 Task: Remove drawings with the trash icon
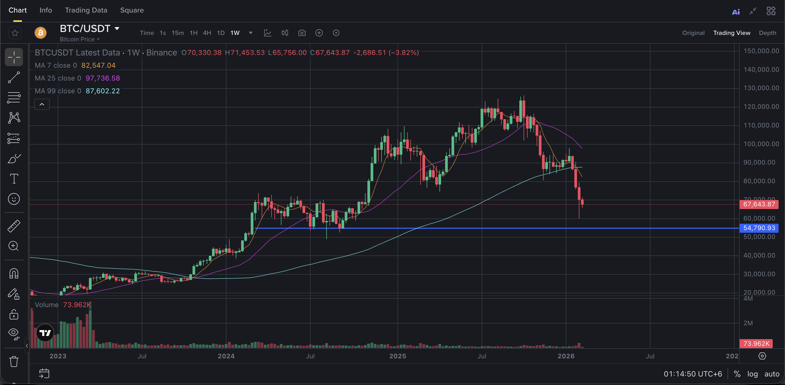pos(14,362)
